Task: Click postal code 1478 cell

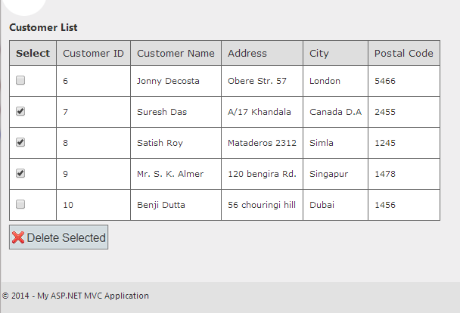Action: [x=385, y=174]
